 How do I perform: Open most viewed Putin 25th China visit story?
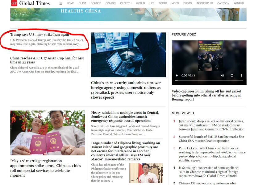click(212, 154)
